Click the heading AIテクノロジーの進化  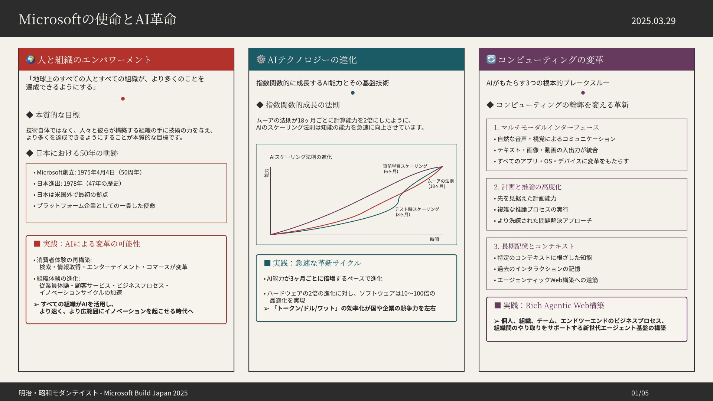tap(312, 60)
